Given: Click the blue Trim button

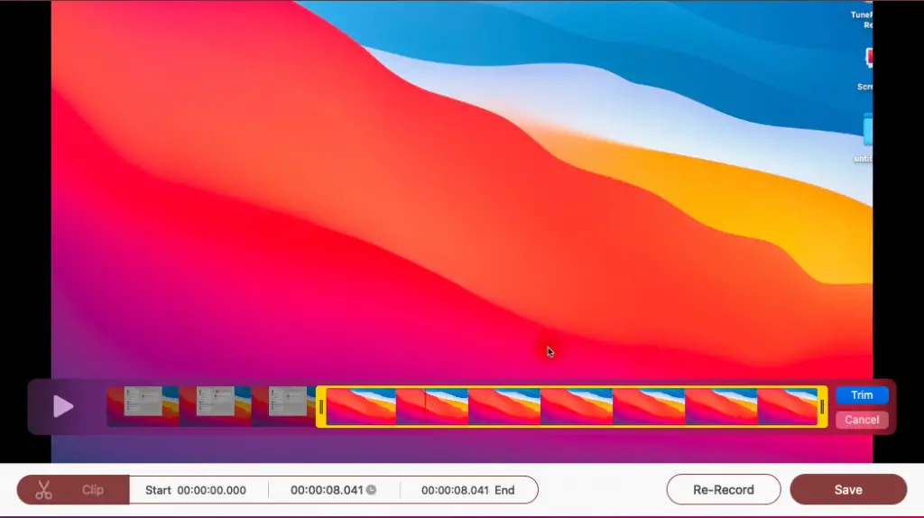Looking at the screenshot, I should pyautogui.click(x=862, y=395).
